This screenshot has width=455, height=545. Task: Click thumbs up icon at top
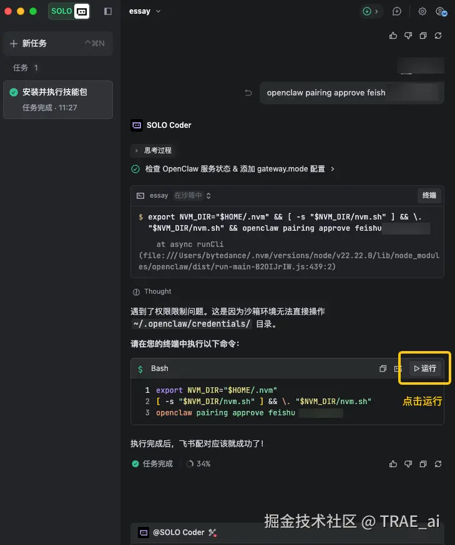point(393,36)
